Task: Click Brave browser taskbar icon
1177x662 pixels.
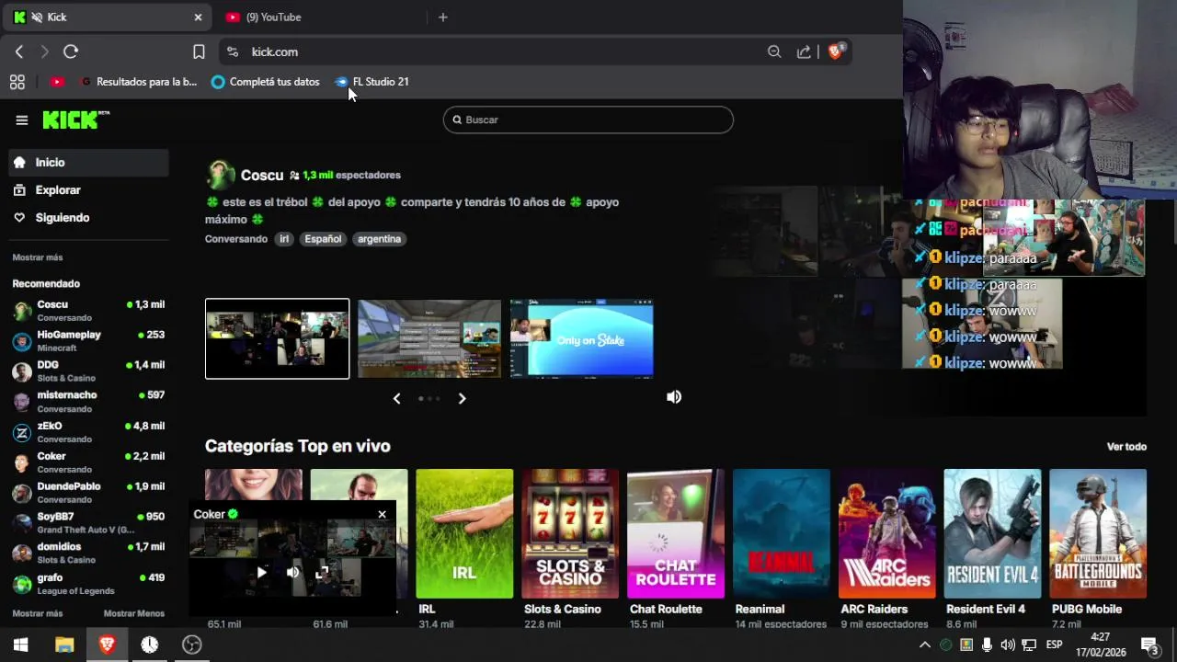Action: pyautogui.click(x=107, y=645)
